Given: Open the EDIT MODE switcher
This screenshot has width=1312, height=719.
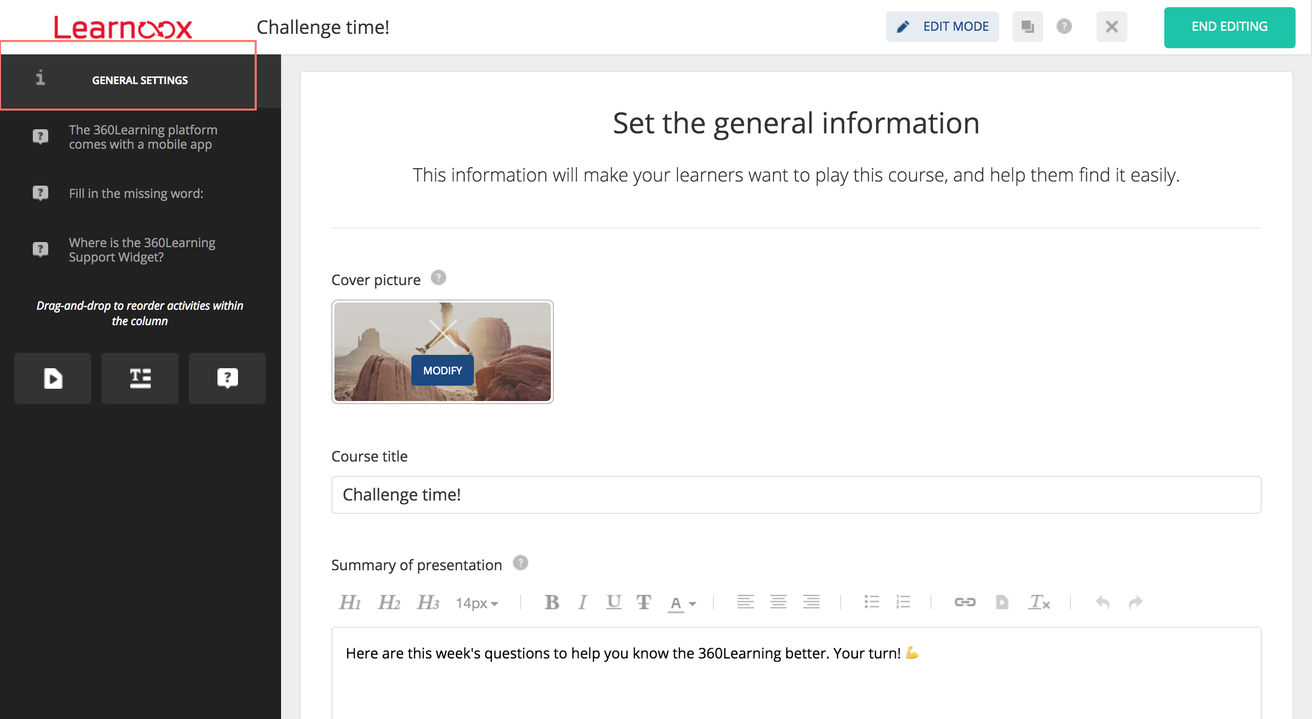Looking at the screenshot, I should tap(942, 27).
